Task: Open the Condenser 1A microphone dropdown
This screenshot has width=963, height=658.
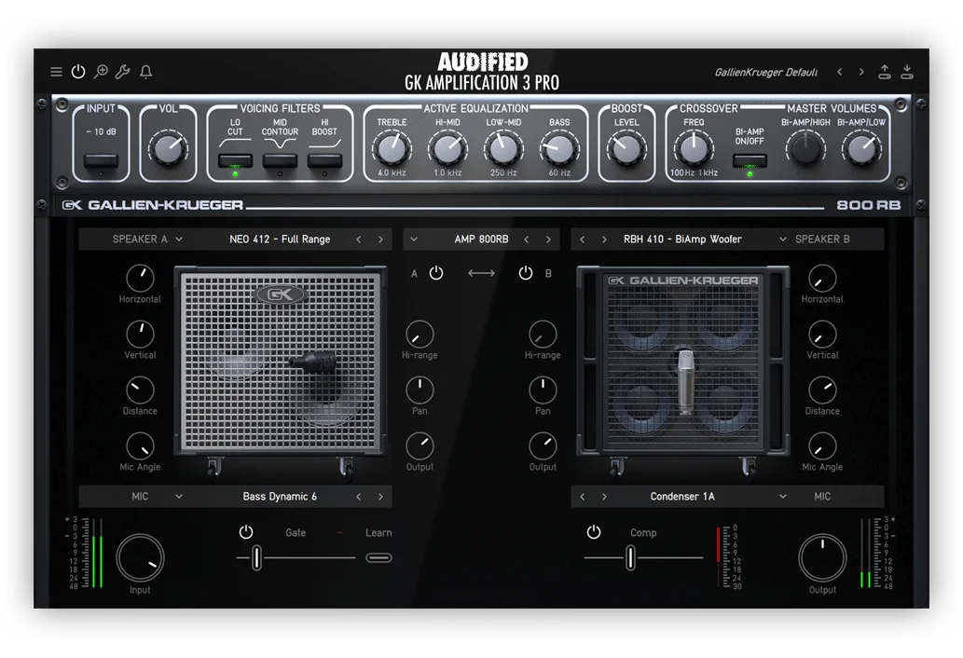Action: coord(681,497)
